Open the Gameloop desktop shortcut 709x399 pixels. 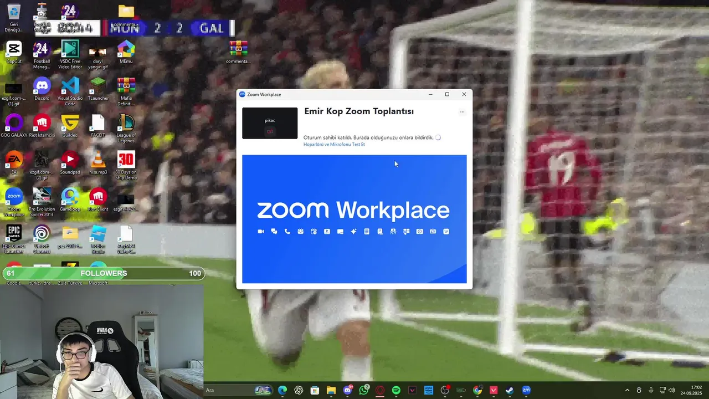tap(70, 200)
